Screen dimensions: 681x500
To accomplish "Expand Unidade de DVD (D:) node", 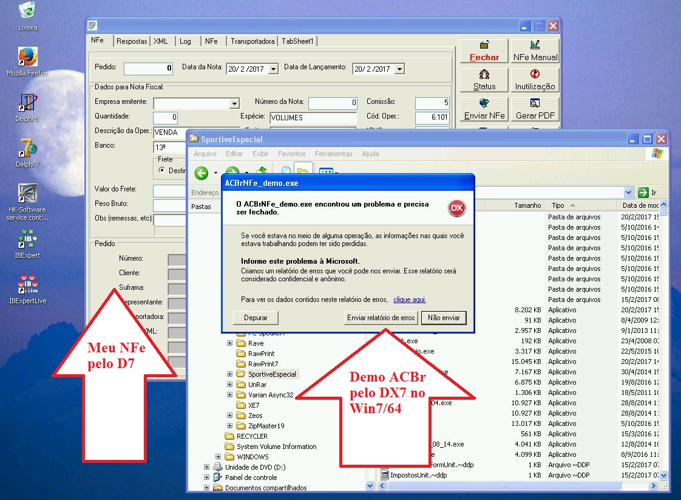I will 206,467.
